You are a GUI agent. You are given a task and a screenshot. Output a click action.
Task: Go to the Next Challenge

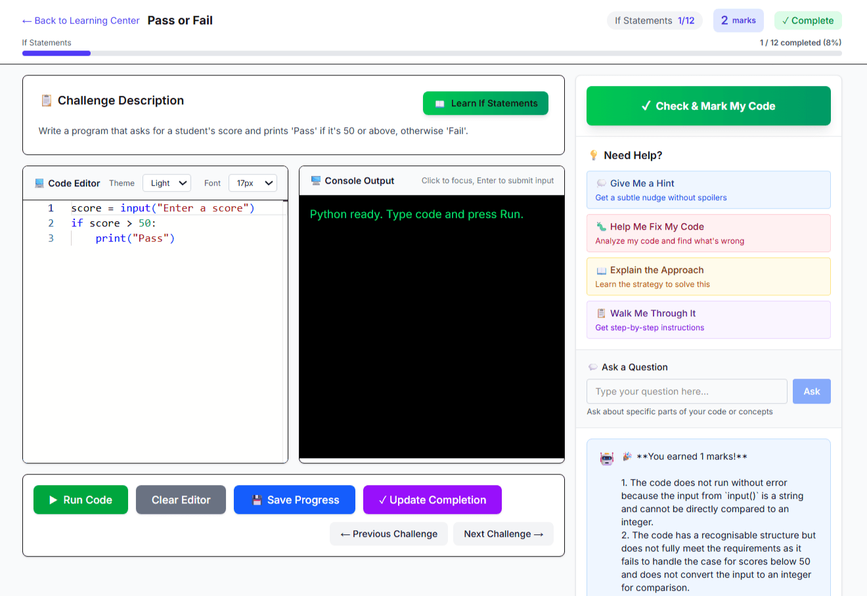point(503,534)
